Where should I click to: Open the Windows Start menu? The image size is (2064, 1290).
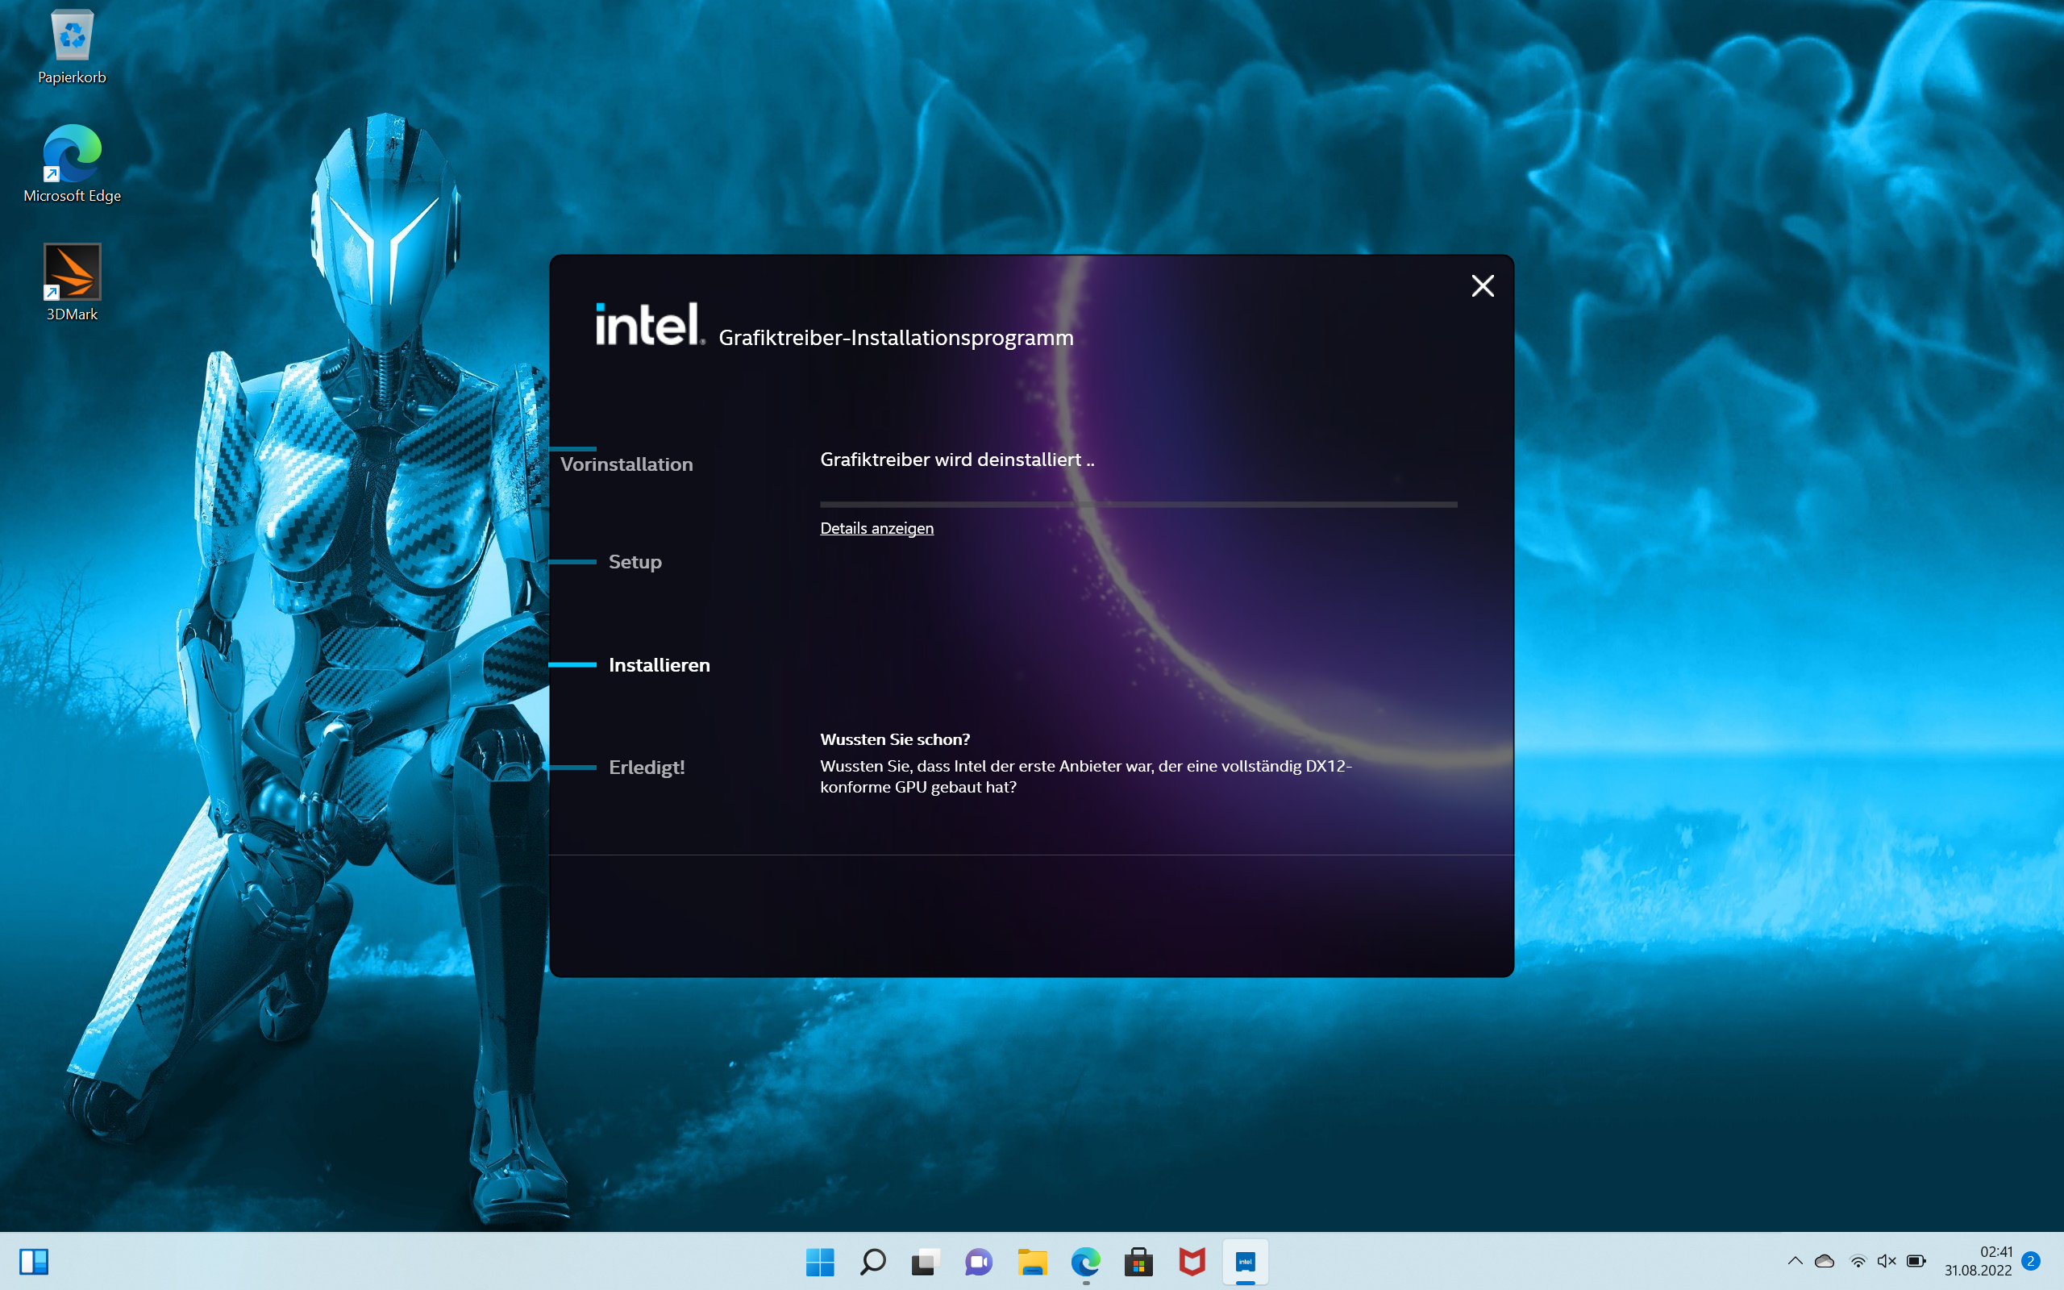820,1261
